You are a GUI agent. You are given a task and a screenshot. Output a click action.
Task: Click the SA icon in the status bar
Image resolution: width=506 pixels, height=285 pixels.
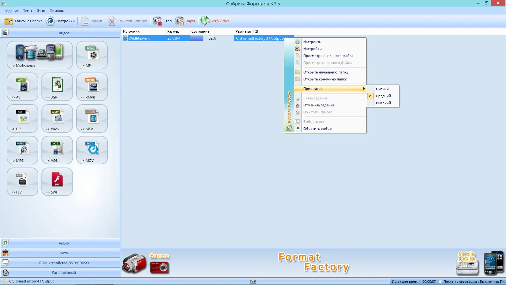pyautogui.click(x=253, y=282)
